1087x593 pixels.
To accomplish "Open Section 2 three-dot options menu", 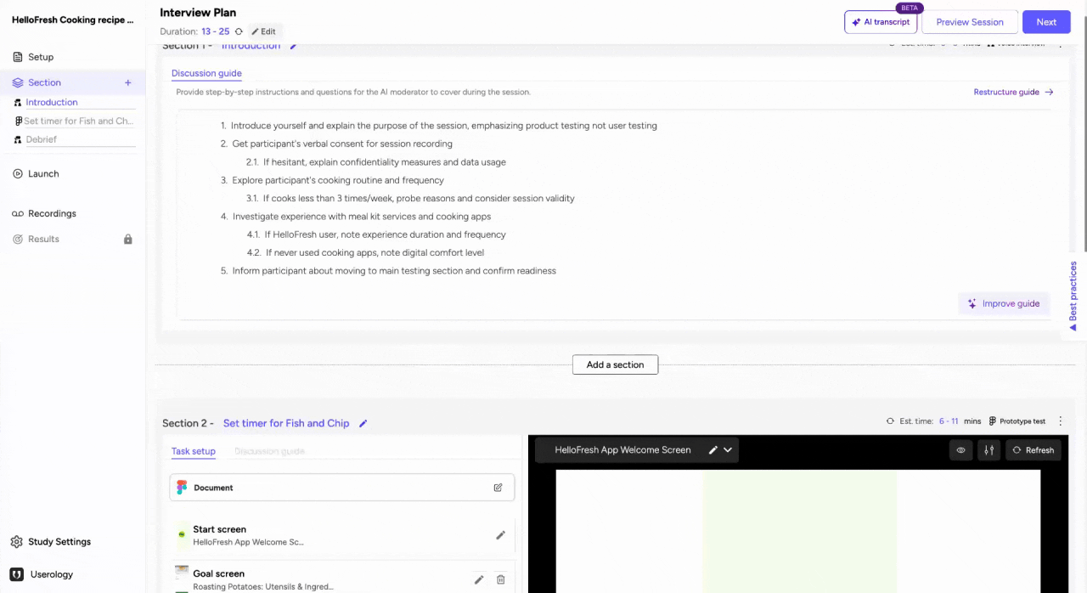I will tap(1060, 421).
